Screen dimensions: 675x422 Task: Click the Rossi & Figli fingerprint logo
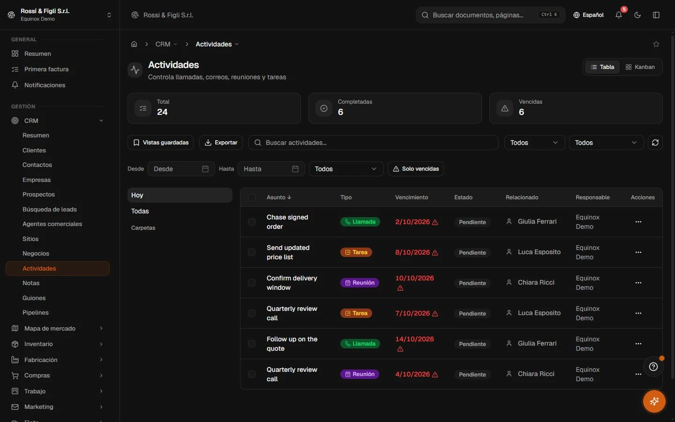11,15
